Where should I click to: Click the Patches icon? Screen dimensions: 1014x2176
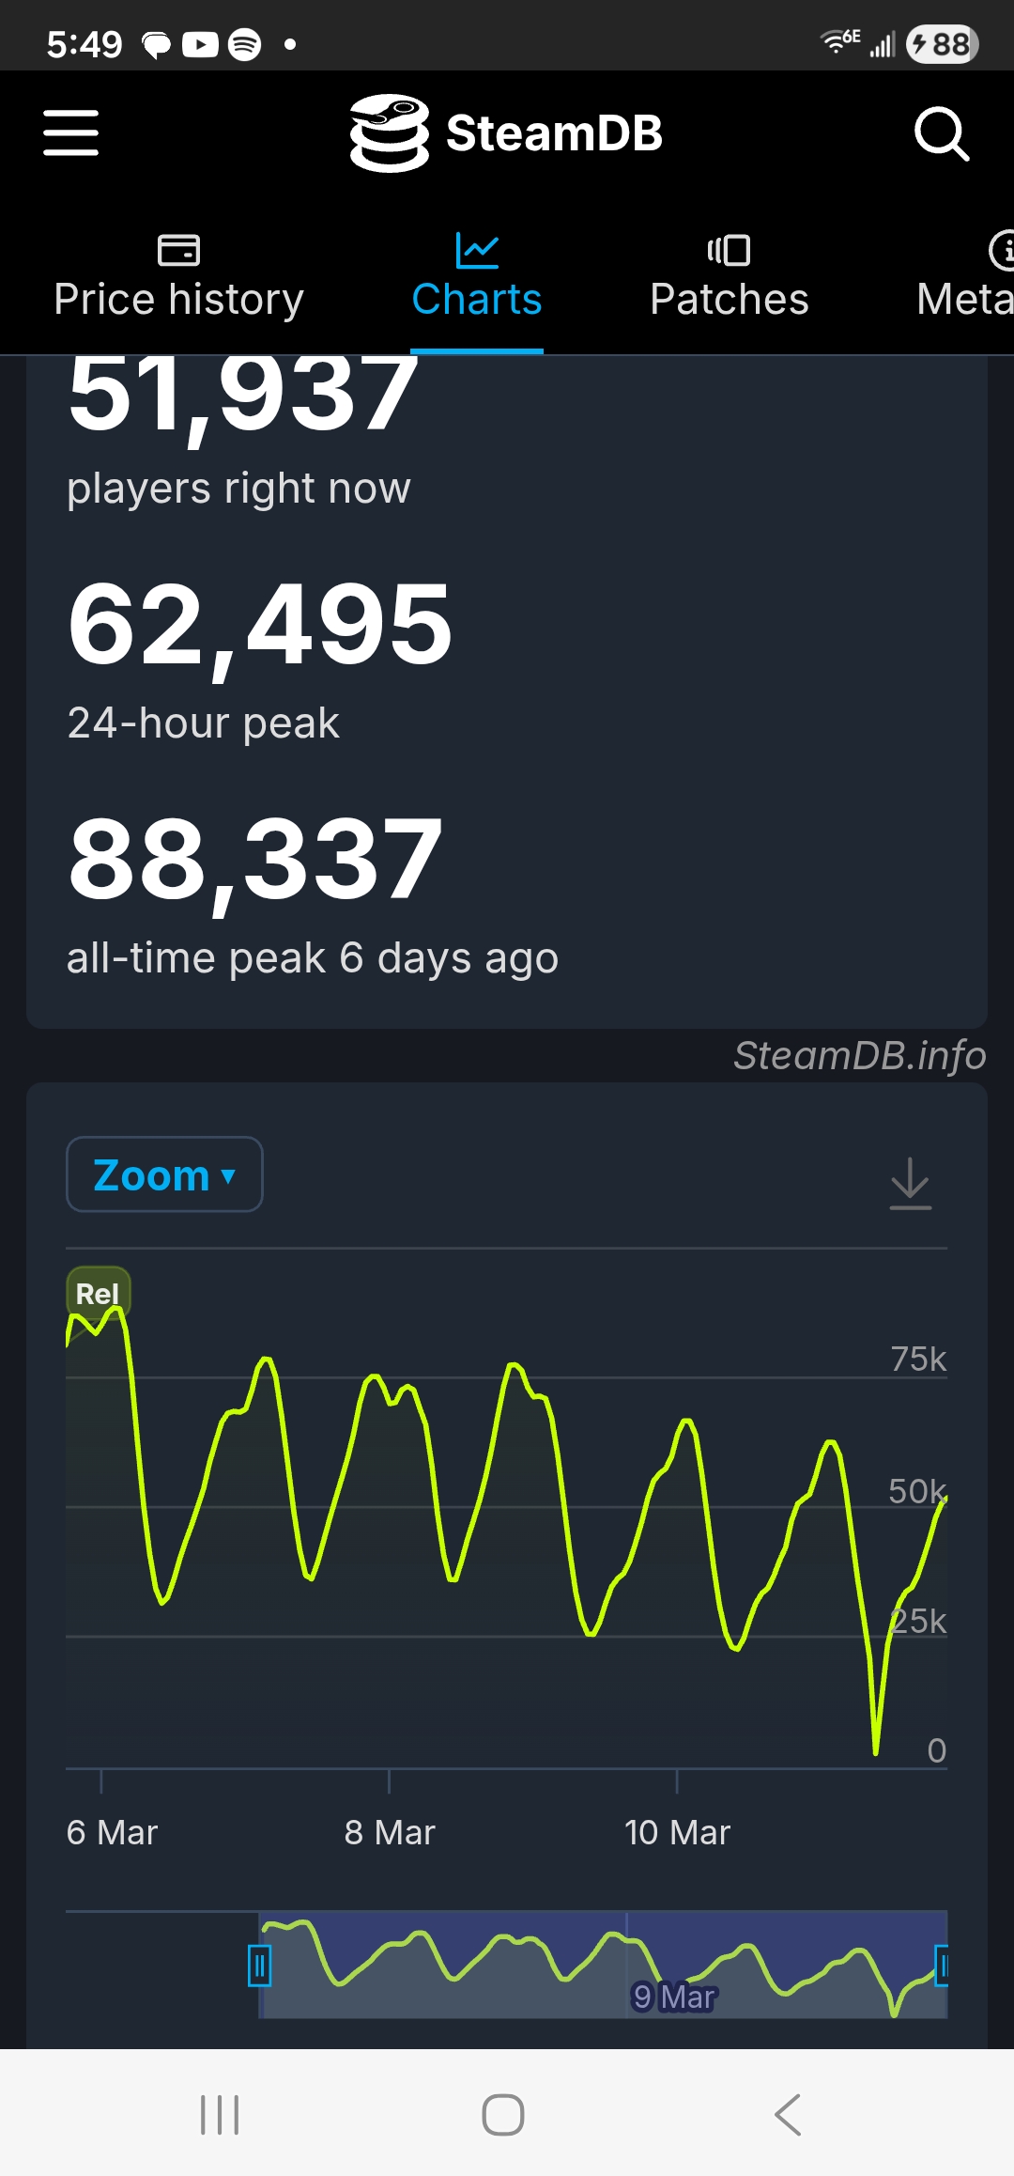click(x=729, y=249)
